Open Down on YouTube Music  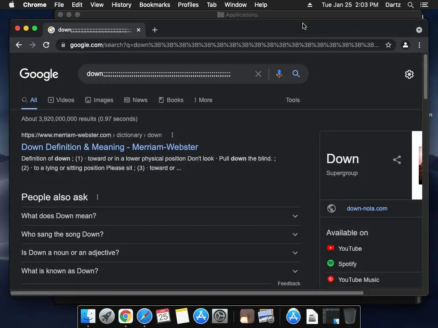(353, 280)
